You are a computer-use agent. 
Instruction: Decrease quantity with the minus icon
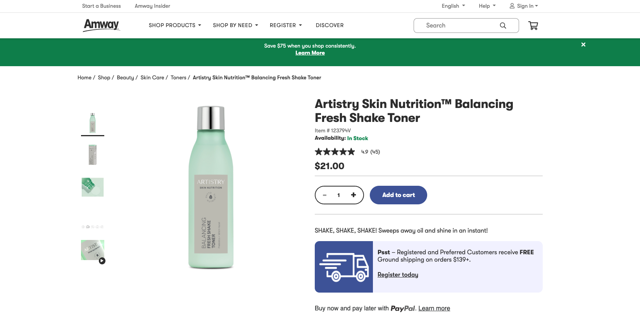(x=325, y=195)
